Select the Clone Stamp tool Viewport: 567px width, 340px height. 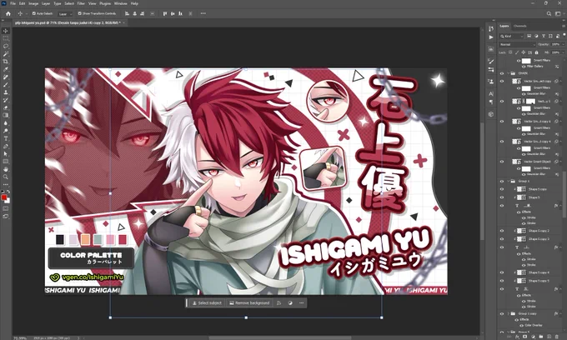point(6,92)
